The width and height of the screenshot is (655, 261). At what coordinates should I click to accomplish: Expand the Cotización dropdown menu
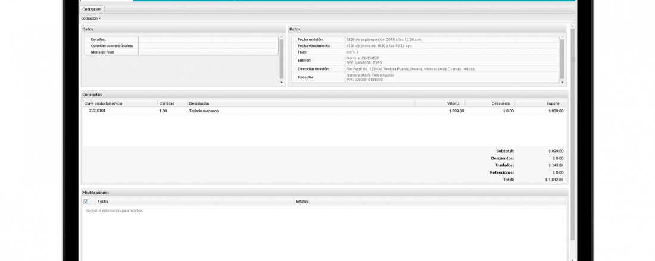[91, 18]
